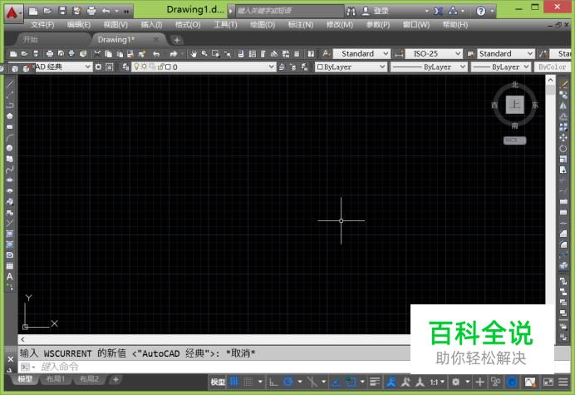Open the red A application menu
575x395 pixels.
[x=13, y=13]
